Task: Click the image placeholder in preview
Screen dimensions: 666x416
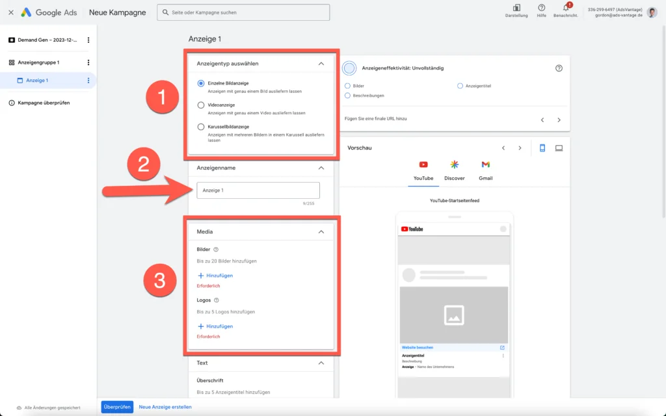Action: (453, 315)
